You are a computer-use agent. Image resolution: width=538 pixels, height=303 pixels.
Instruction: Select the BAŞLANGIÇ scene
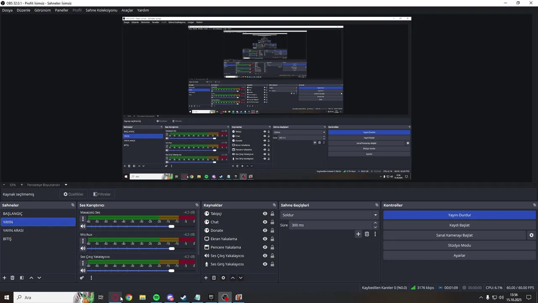tap(38, 214)
